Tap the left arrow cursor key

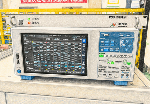123,45
